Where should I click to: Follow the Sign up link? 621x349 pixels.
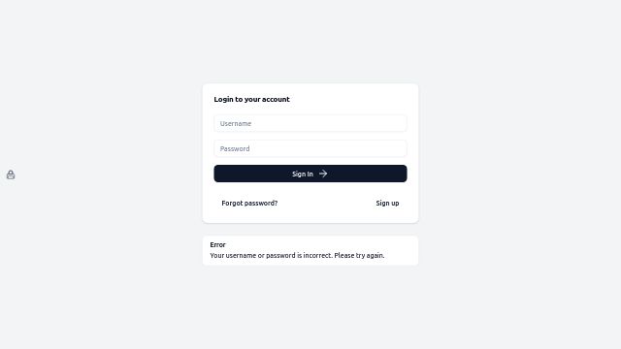tap(387, 203)
